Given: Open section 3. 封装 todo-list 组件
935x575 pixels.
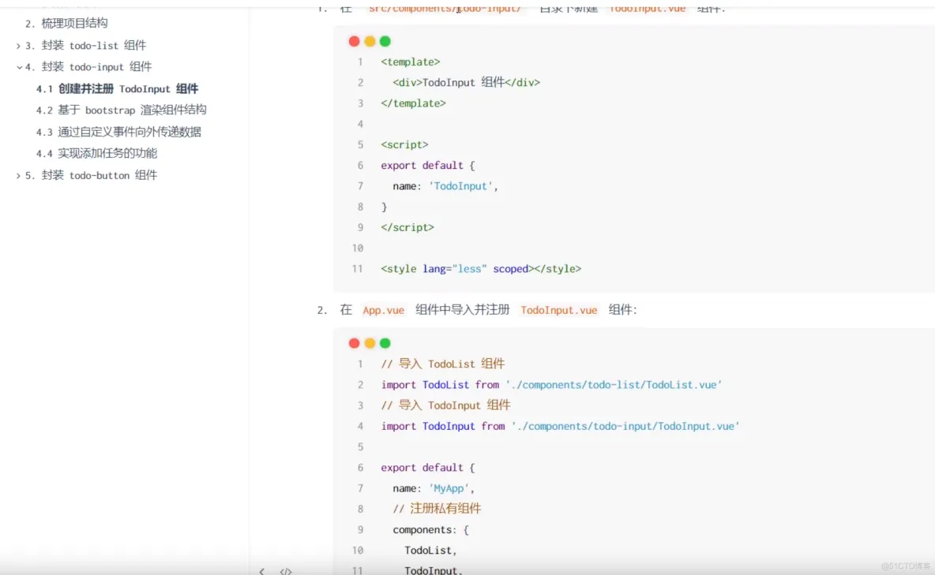Looking at the screenshot, I should pos(85,45).
